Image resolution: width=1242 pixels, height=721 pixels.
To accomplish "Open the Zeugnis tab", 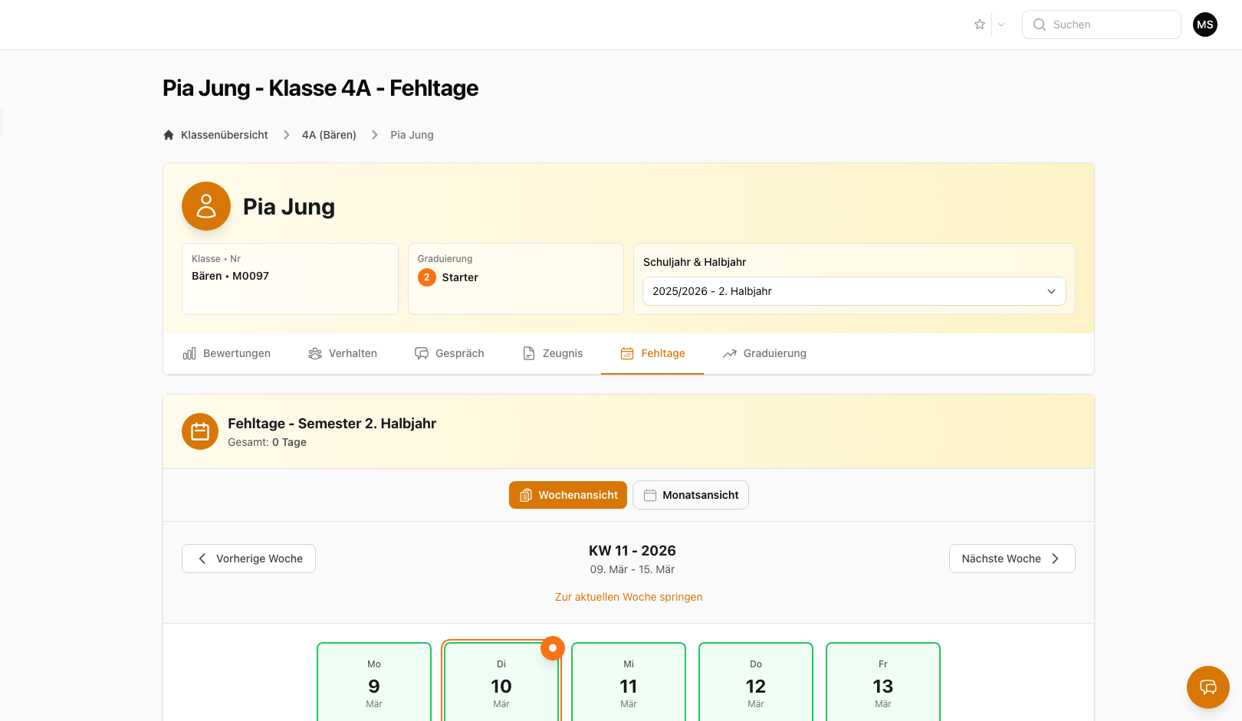I will click(553, 353).
